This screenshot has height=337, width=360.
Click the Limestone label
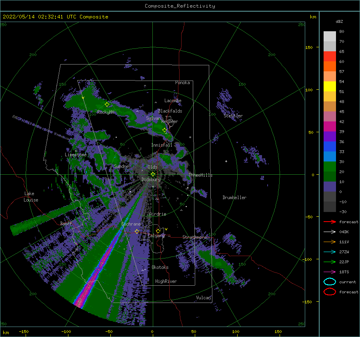click(x=76, y=155)
